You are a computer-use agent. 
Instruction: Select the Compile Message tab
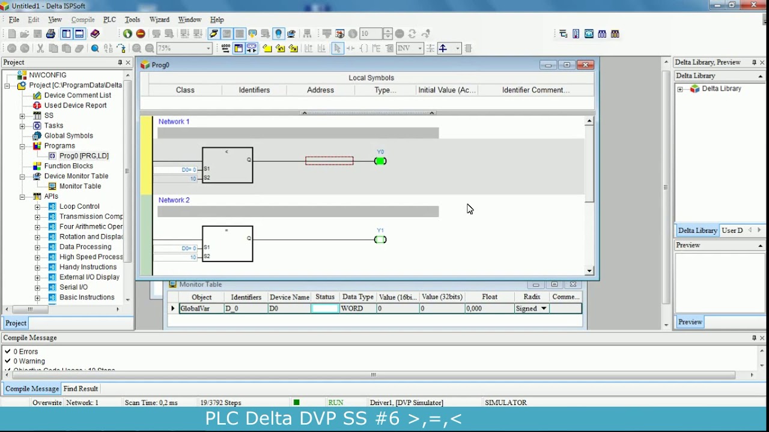click(x=32, y=389)
